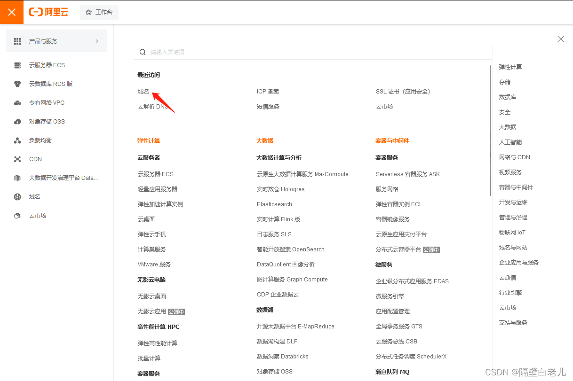The image size is (573, 381).
Task: Jump to 数据库 category
Action: (507, 97)
